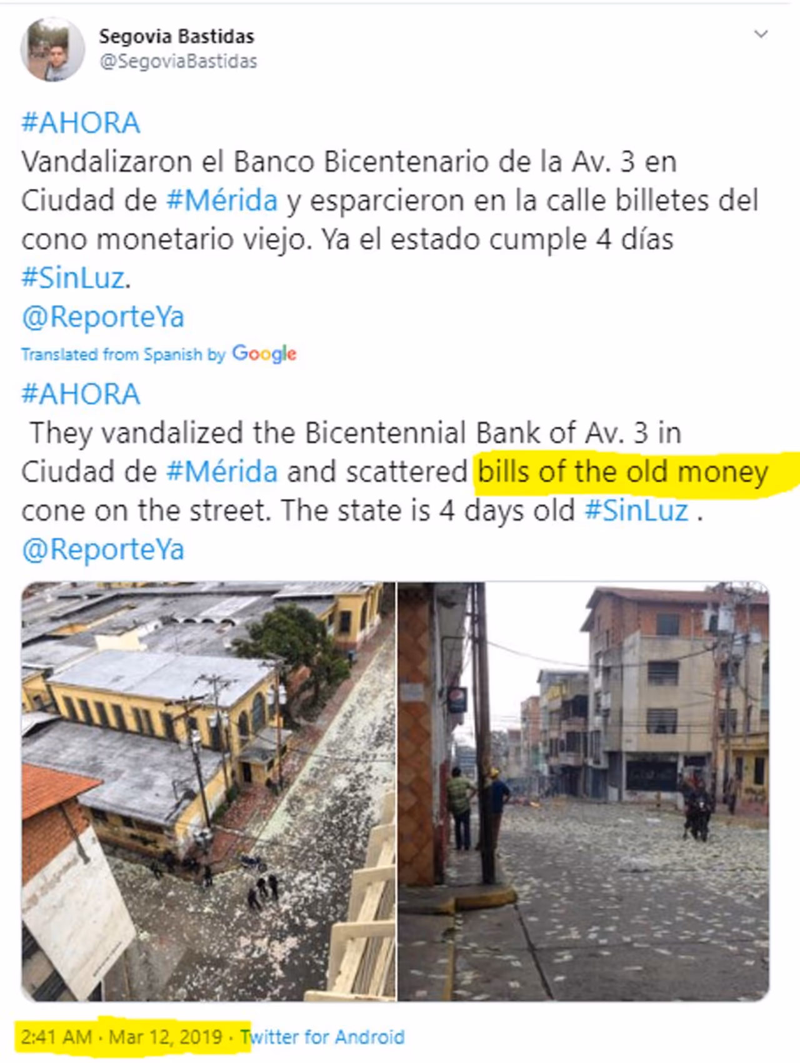Viewport: 800px width, 1063px height.
Task: Open @ReporteYa mention in the translated tweet
Action: pyautogui.click(x=103, y=550)
